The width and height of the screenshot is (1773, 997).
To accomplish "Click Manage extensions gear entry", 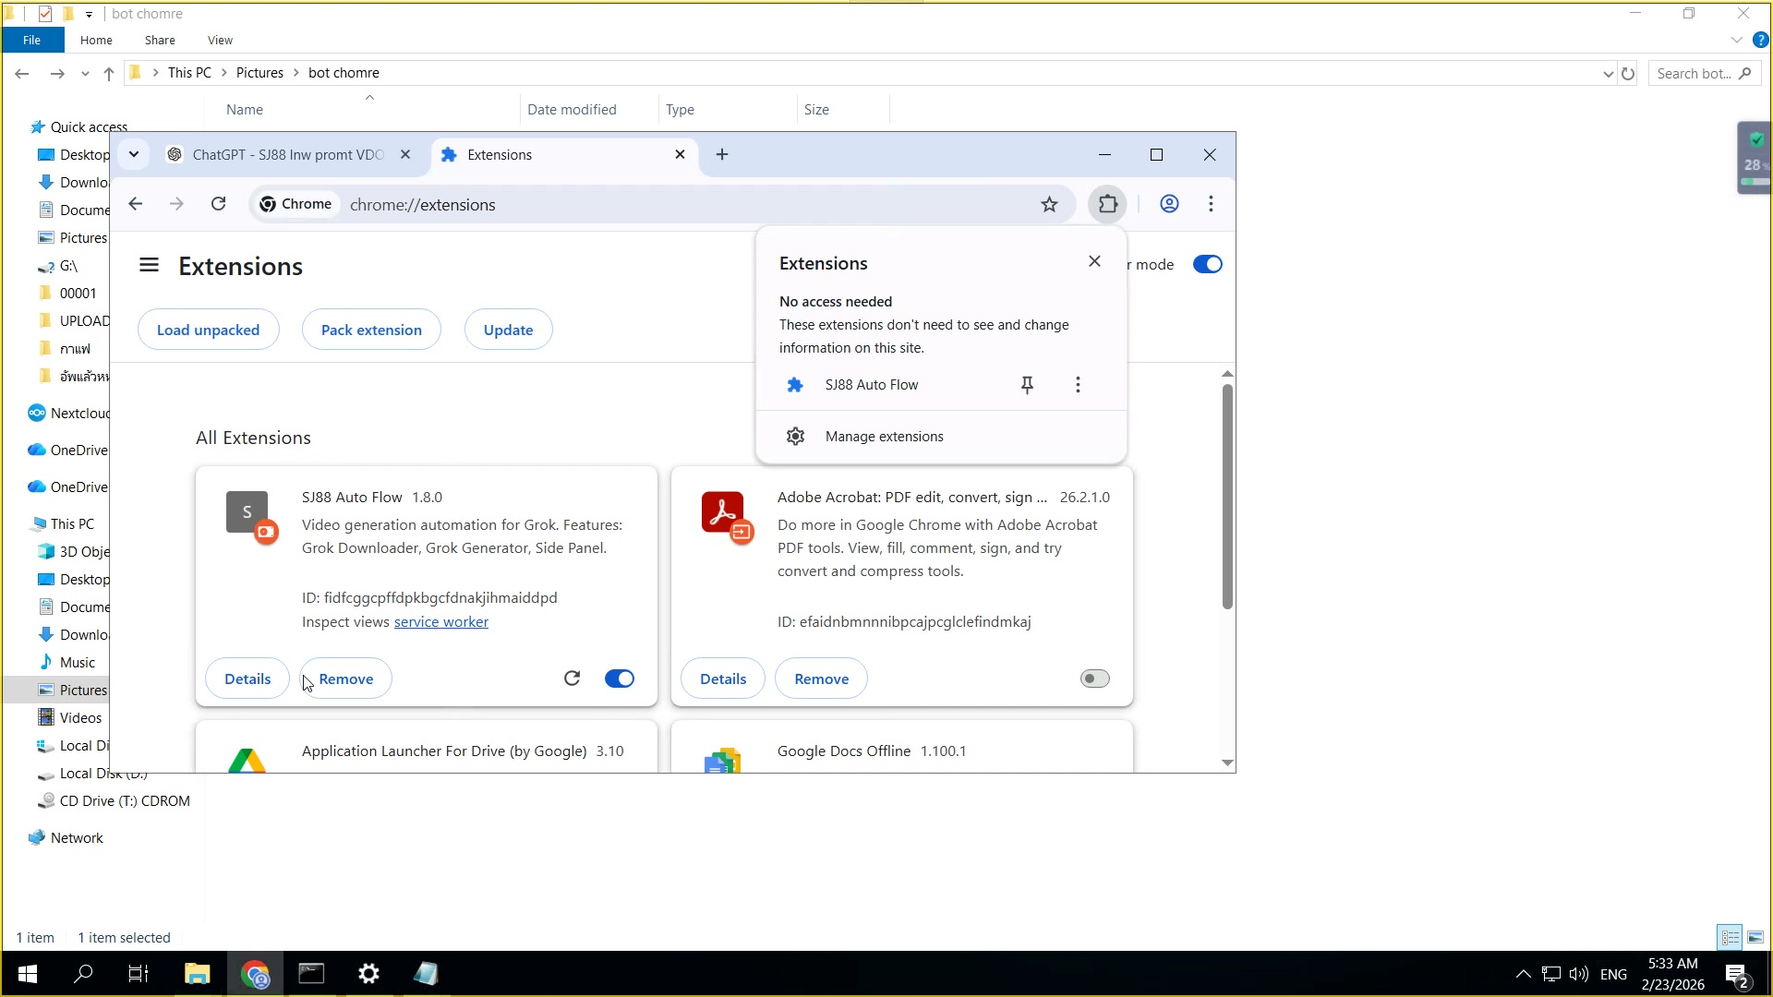I will (884, 437).
